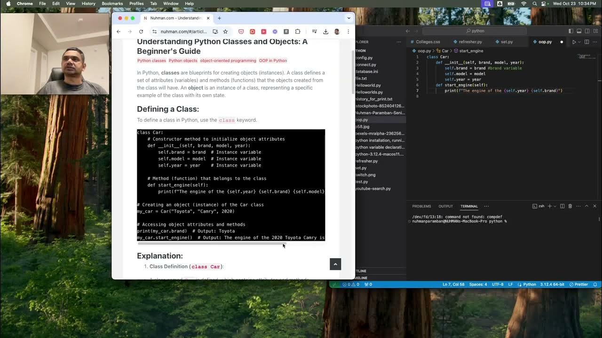Click the VS Code remote window indicator
This screenshot has width=602, height=338.
coord(334,284)
